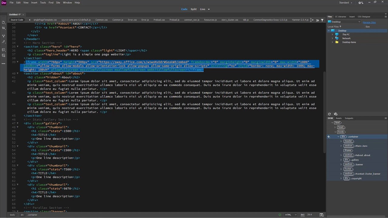Expand the header node in DOM panel
This screenshot has height=218, width=388.
[x=341, y=141]
